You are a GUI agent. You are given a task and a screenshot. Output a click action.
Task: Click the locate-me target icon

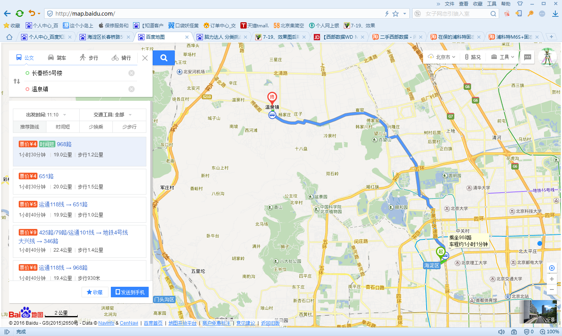pos(551,268)
